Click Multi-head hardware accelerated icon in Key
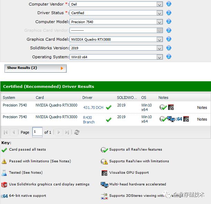211x204 pixels. (104, 185)
